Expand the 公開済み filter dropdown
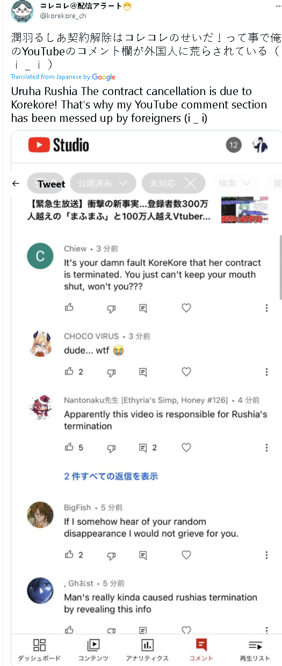 point(103,183)
